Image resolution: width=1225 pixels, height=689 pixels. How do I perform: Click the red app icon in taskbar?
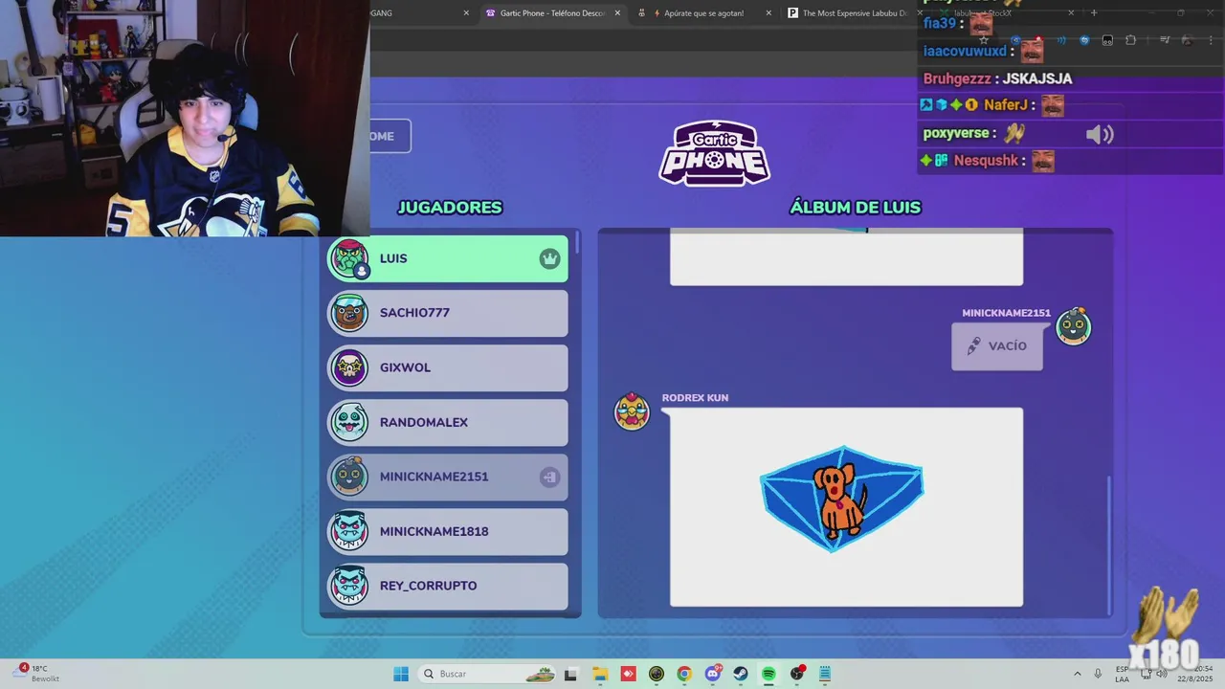click(x=628, y=674)
